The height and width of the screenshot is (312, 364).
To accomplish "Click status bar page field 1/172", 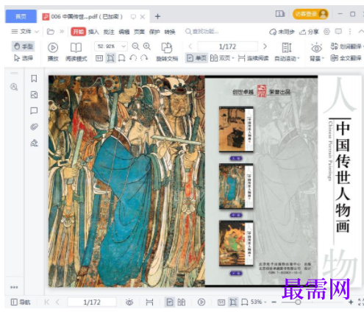I will pos(92,302).
